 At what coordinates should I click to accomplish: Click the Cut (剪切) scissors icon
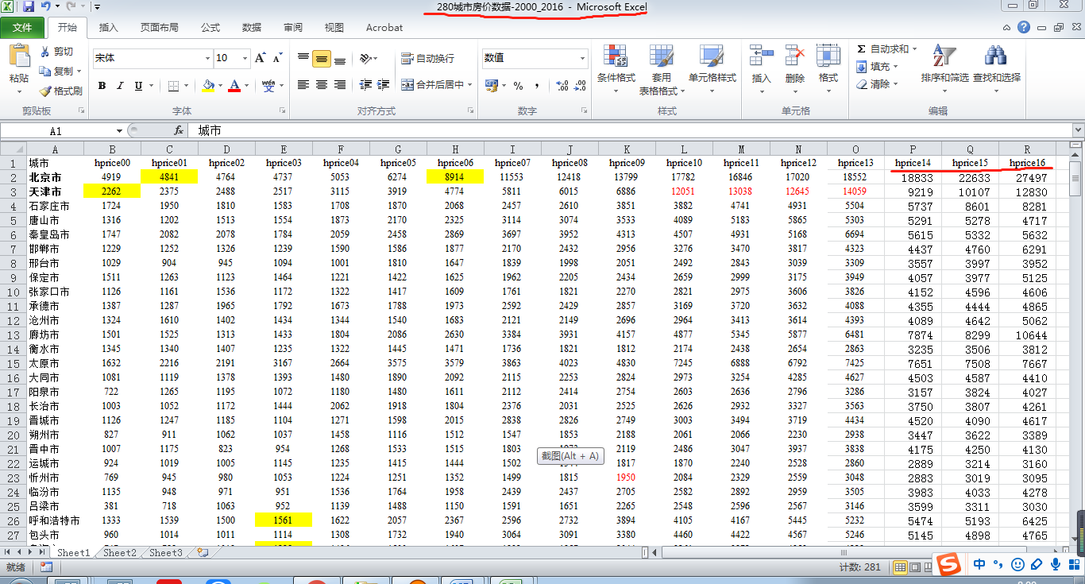click(46, 52)
